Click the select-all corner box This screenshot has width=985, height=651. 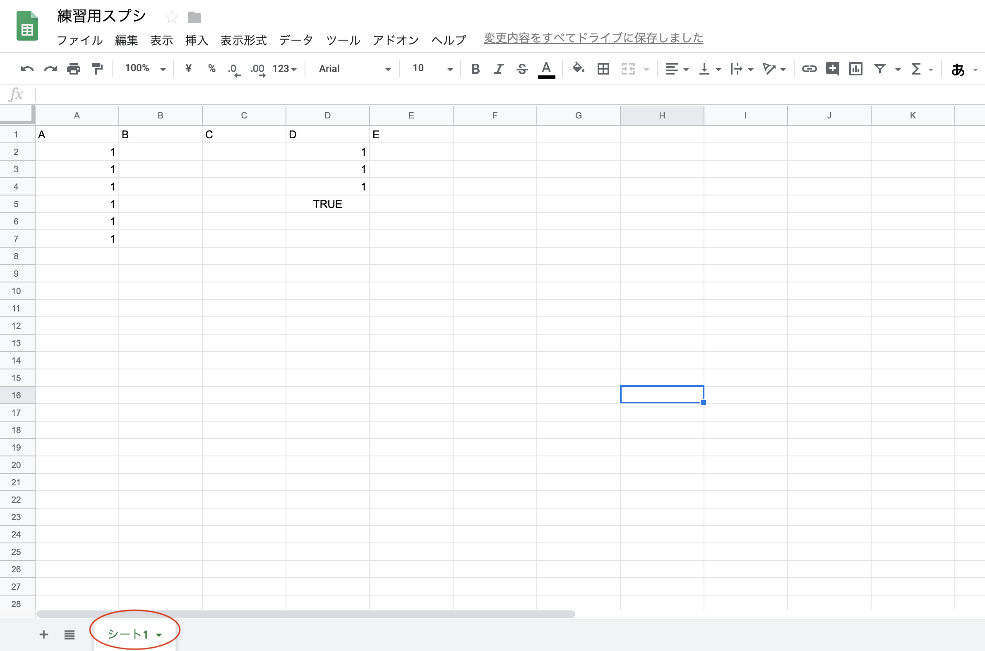click(17, 115)
